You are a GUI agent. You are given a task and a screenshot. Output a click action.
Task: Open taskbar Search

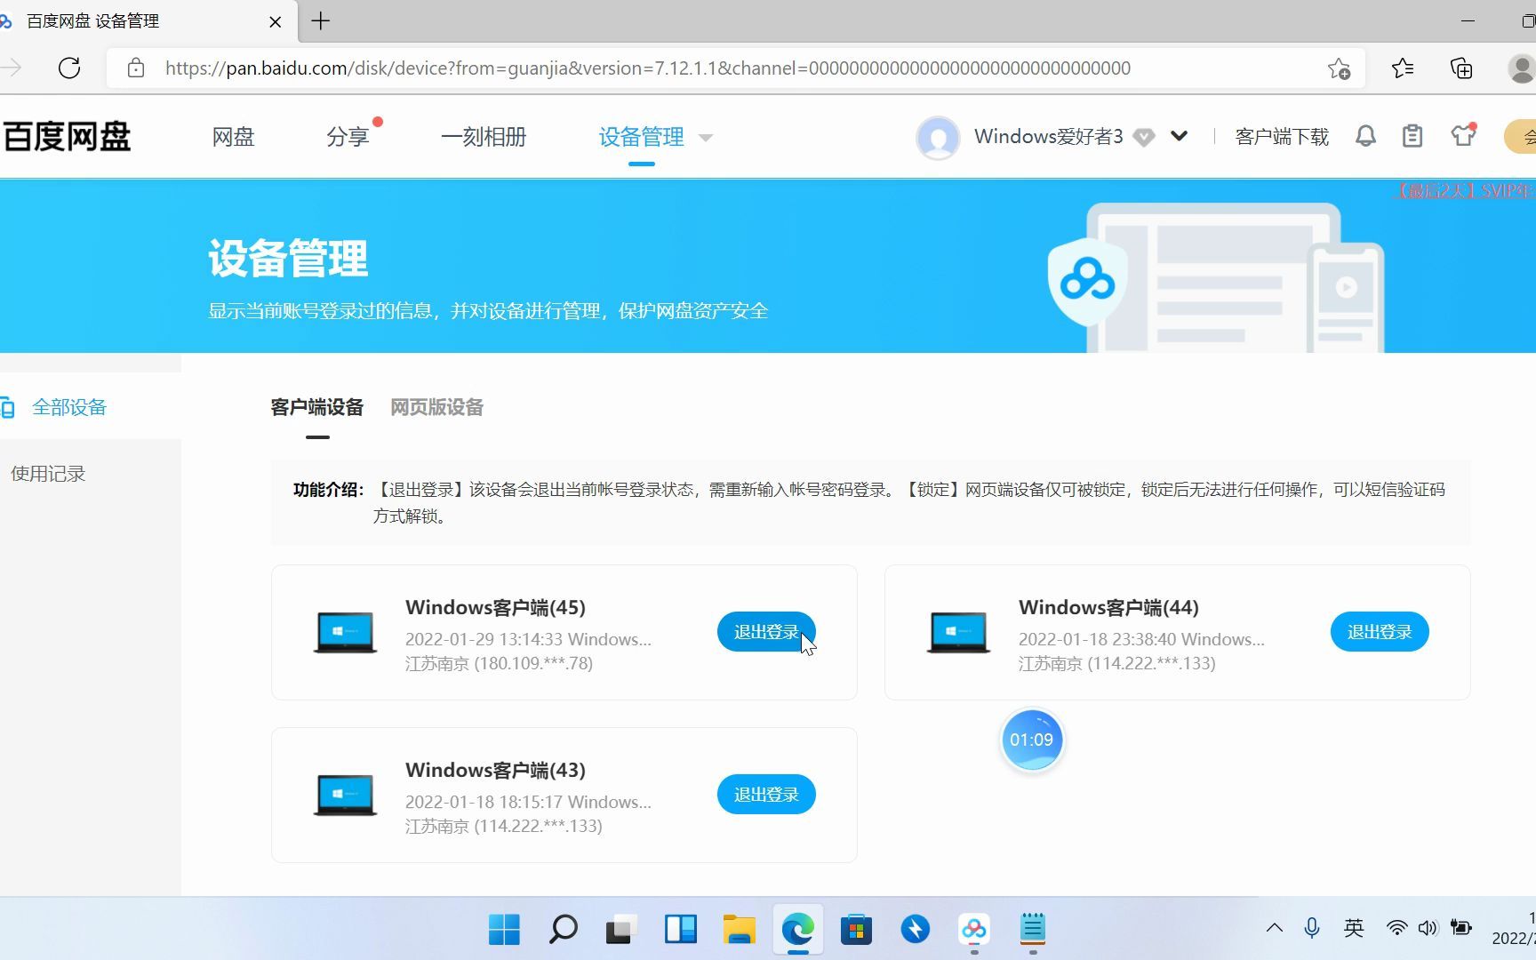click(563, 930)
